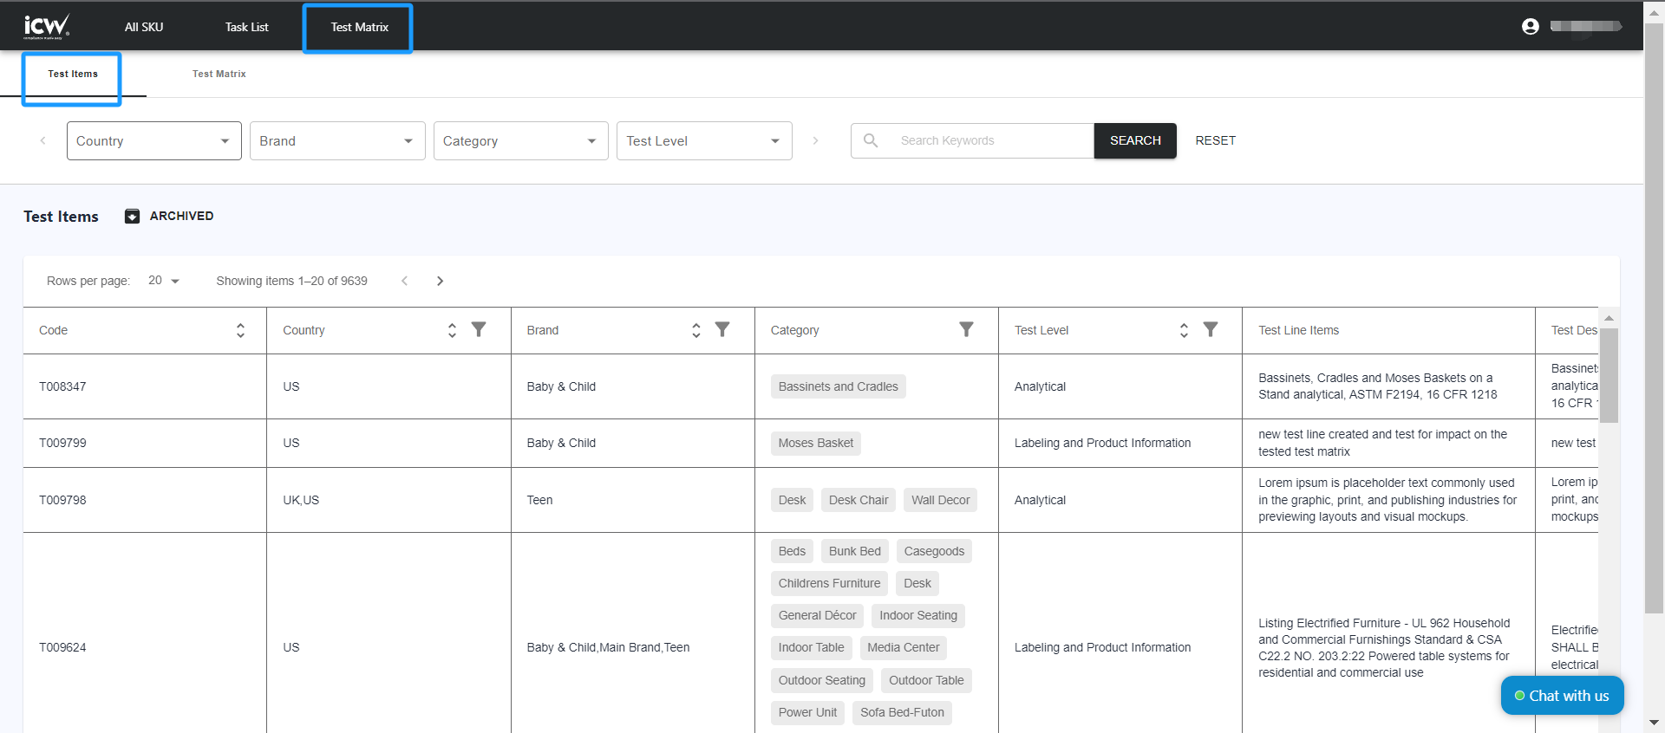Toggle sort order on Brand column
The height and width of the screenshot is (733, 1665).
695,330
